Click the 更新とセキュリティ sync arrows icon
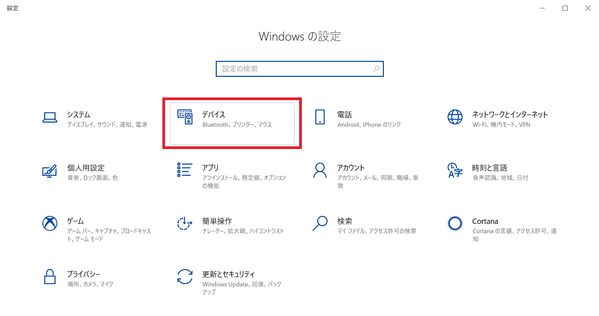Image resolution: width=599 pixels, height=316 pixels. coord(185,276)
